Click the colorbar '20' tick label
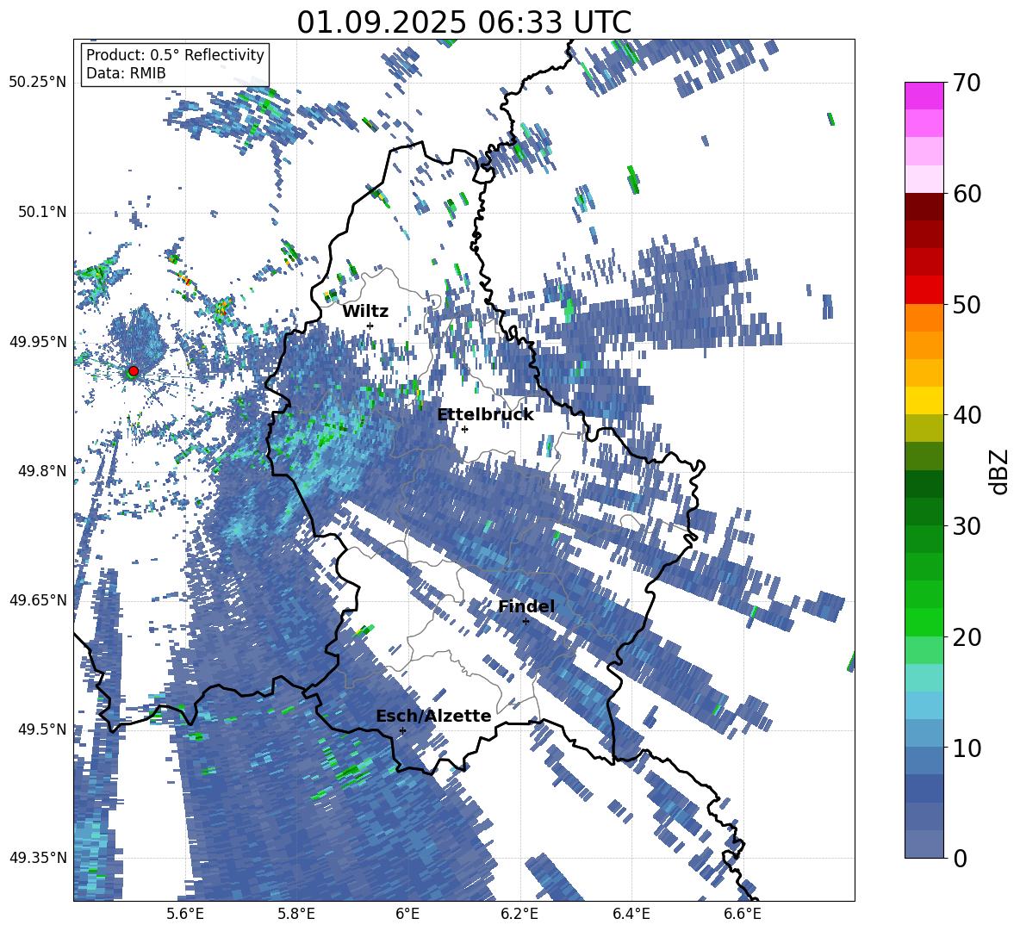This screenshot has height=931, width=1020. pyautogui.click(x=967, y=637)
